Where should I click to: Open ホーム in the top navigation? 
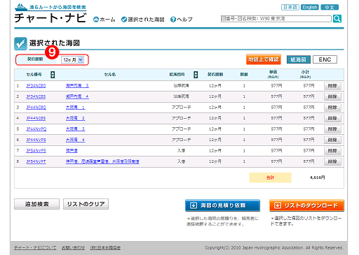(x=104, y=20)
